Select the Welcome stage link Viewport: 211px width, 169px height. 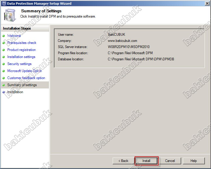coord(14,36)
